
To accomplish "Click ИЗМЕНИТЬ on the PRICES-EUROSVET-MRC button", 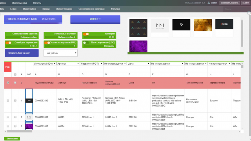I will (x=49, y=19).
